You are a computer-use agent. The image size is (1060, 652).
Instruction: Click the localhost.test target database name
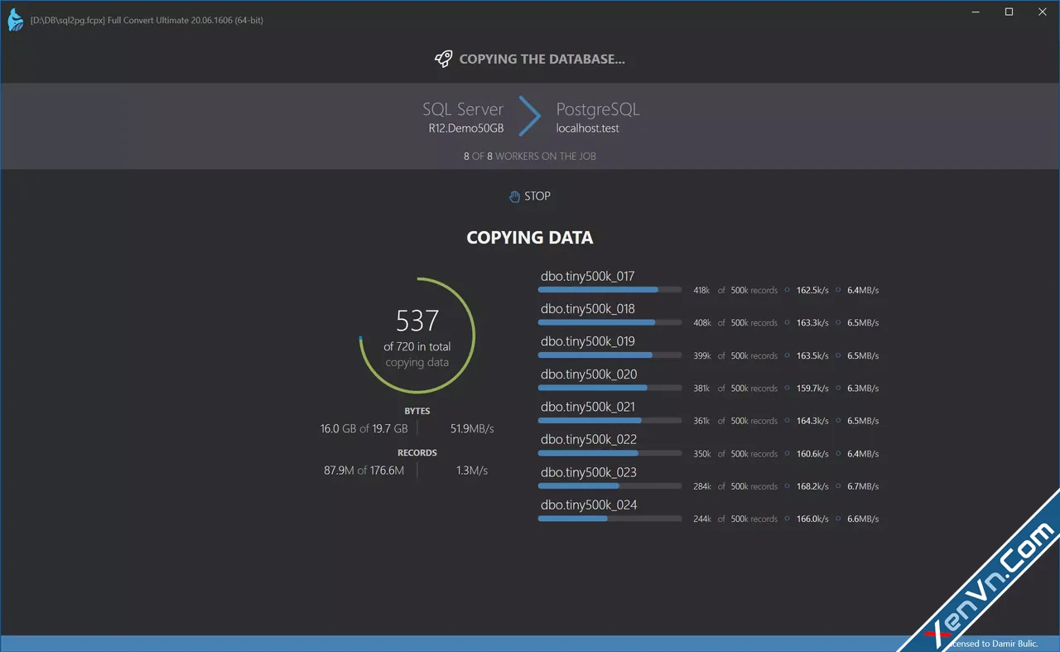[x=588, y=128]
